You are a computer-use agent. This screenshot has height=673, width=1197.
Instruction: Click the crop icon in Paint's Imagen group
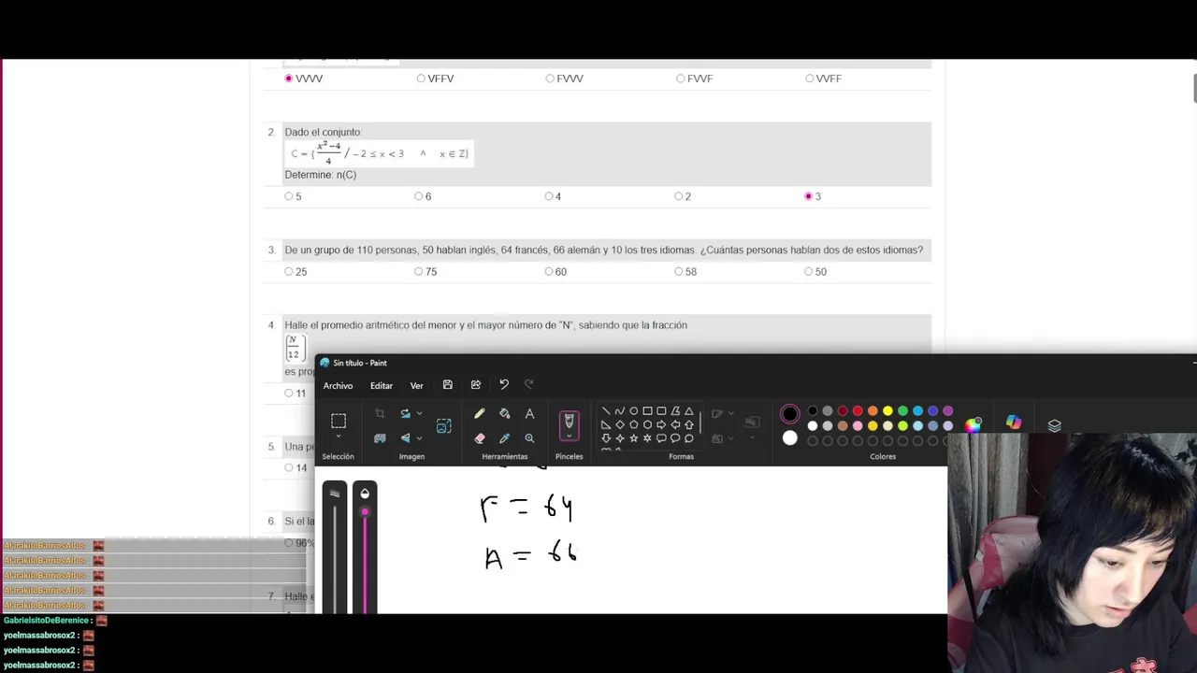click(x=380, y=413)
